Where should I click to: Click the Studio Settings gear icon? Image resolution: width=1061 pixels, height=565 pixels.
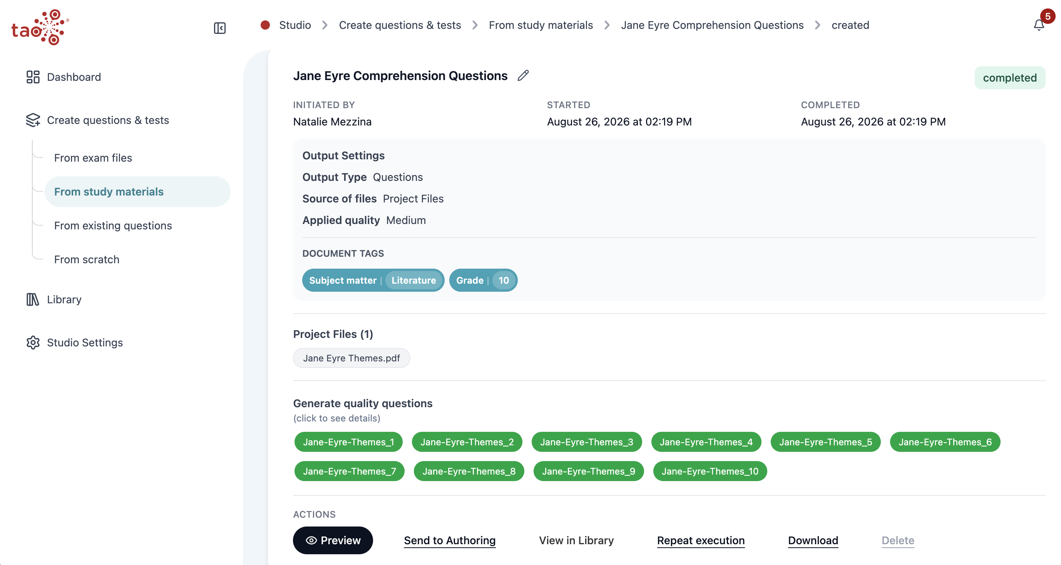(x=33, y=343)
